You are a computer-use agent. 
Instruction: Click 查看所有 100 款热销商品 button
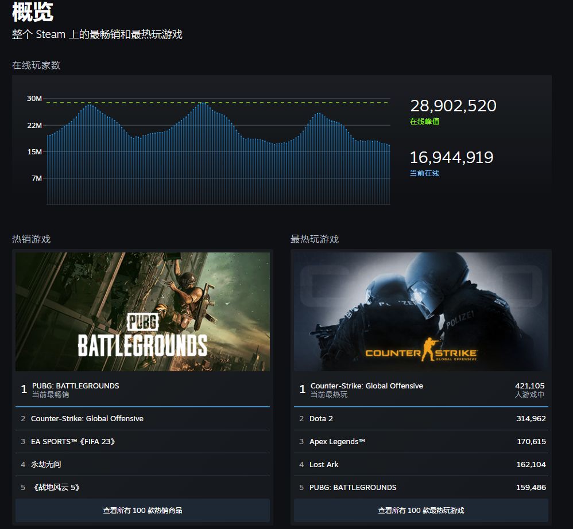[x=142, y=511]
